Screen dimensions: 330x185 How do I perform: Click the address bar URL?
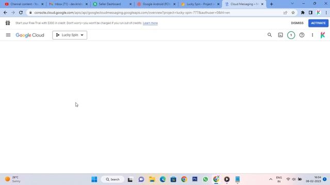tap(132, 12)
